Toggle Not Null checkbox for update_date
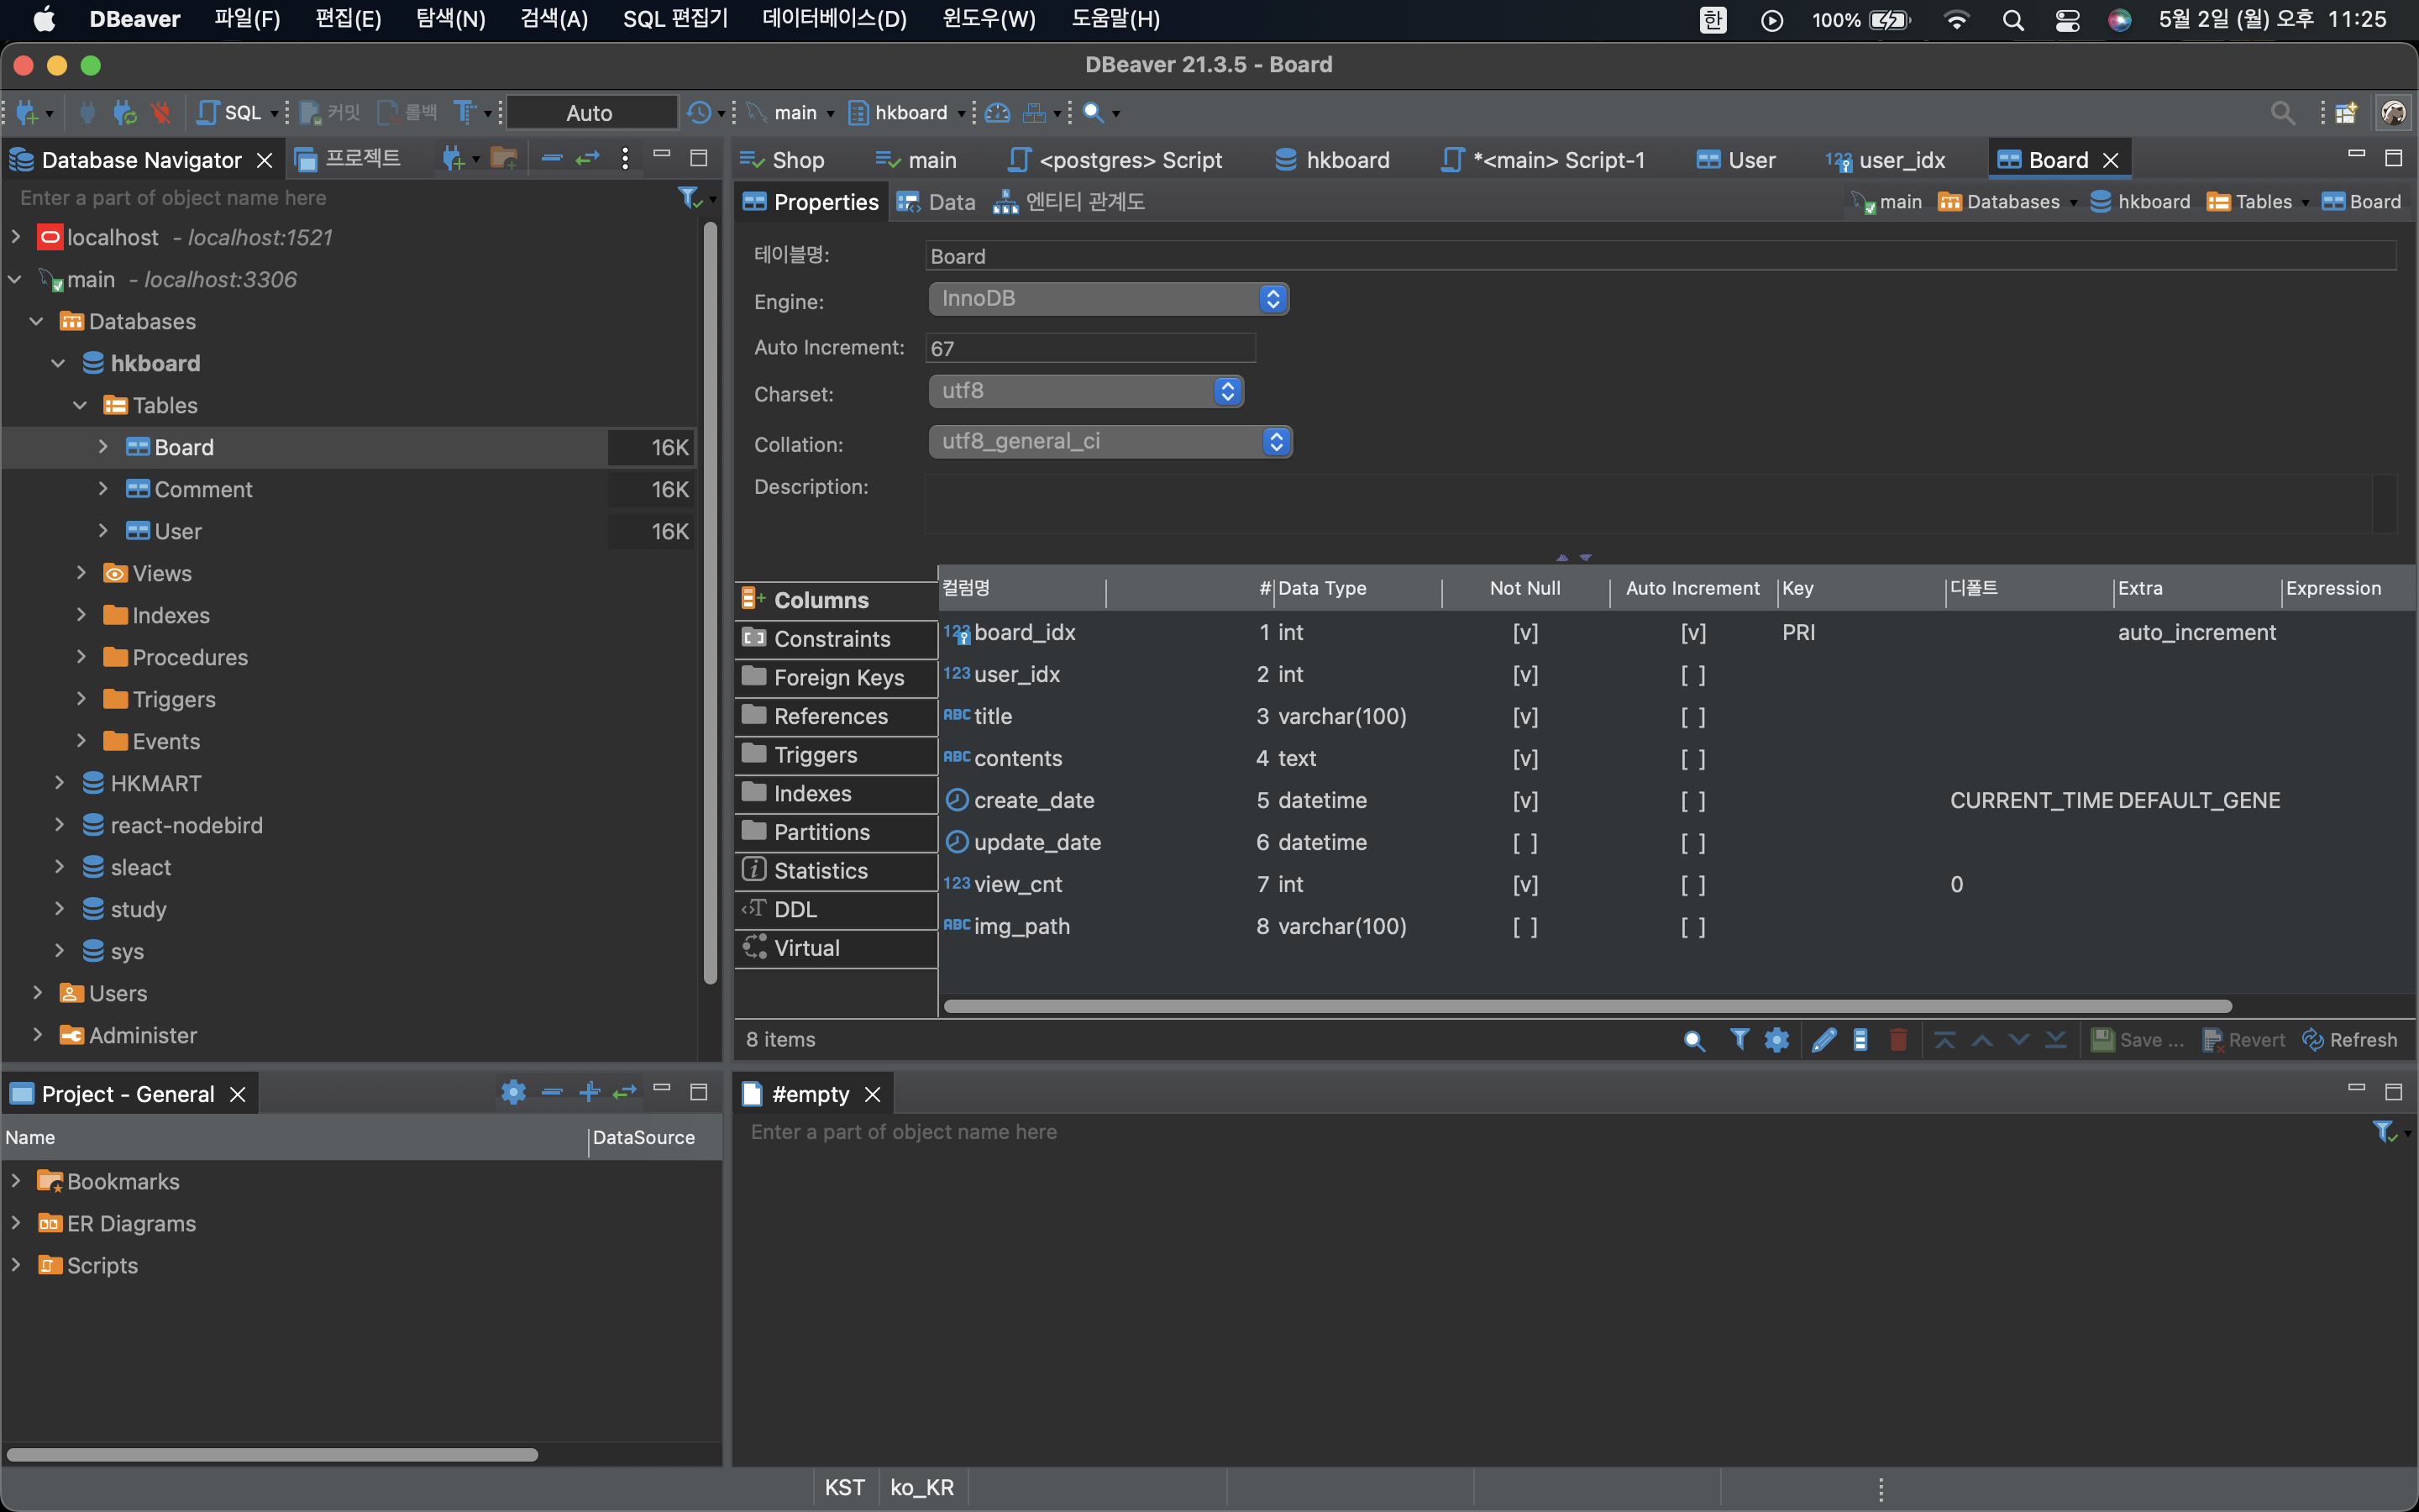The image size is (2419, 1512). (x=1524, y=843)
